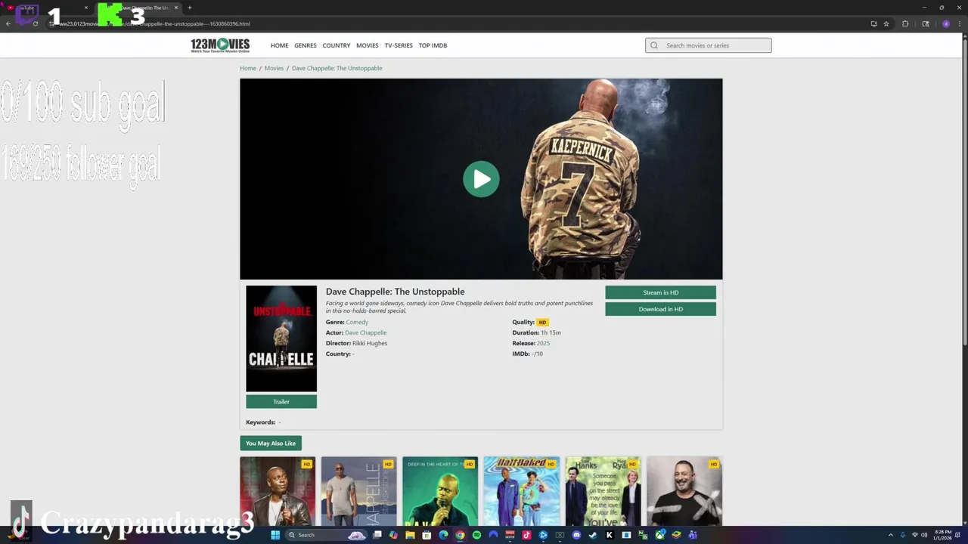Play the Dave Chappelle video
Screen dimensions: 968x544
pos(481,179)
